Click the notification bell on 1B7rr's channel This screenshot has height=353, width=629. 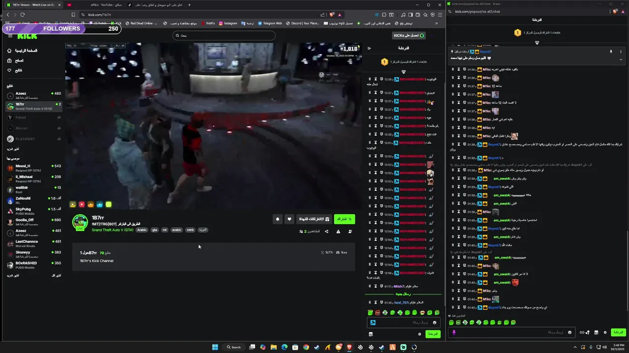click(278, 219)
